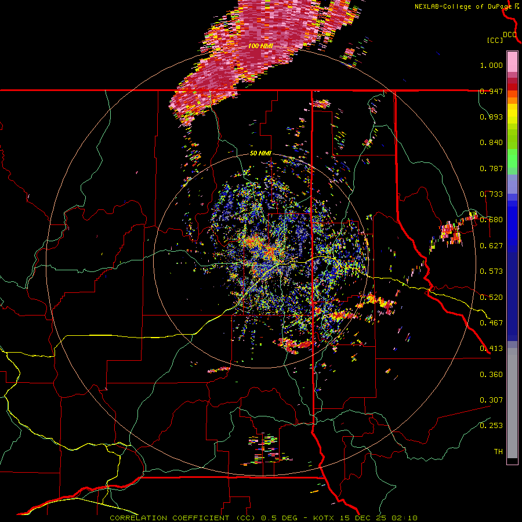The image size is (522, 522).
Task: Click the 0.413 color scale value
Action: [491, 349]
